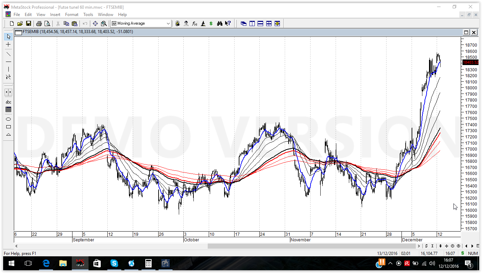Image resolution: width=482 pixels, height=273 pixels.
Task: Click the binoculars search icon
Action: coord(220,23)
